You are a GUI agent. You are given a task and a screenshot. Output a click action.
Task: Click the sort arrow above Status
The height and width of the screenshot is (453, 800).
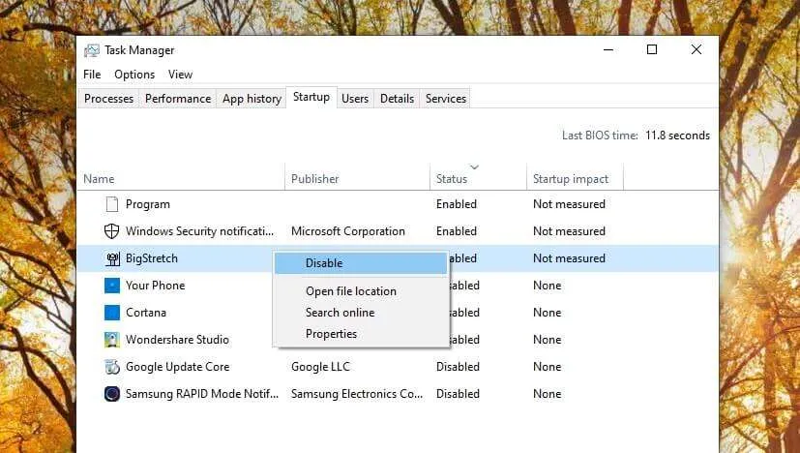[x=475, y=167]
